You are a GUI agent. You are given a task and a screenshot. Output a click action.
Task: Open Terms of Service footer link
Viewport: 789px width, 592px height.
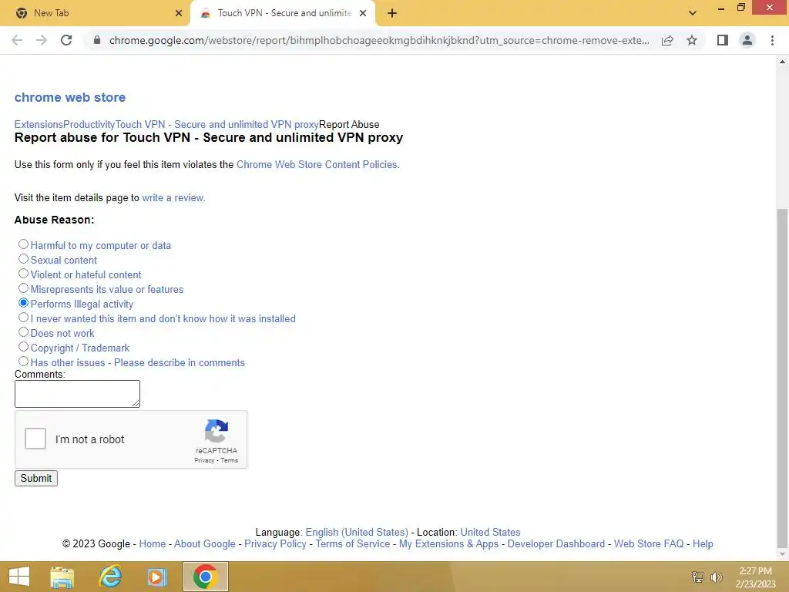(353, 543)
